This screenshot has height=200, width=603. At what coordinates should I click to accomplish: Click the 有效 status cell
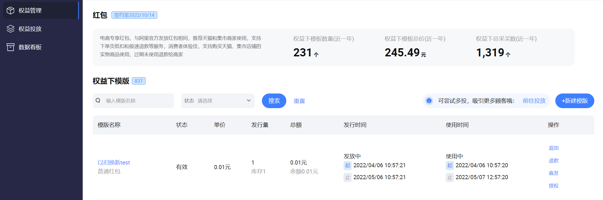pos(182,167)
